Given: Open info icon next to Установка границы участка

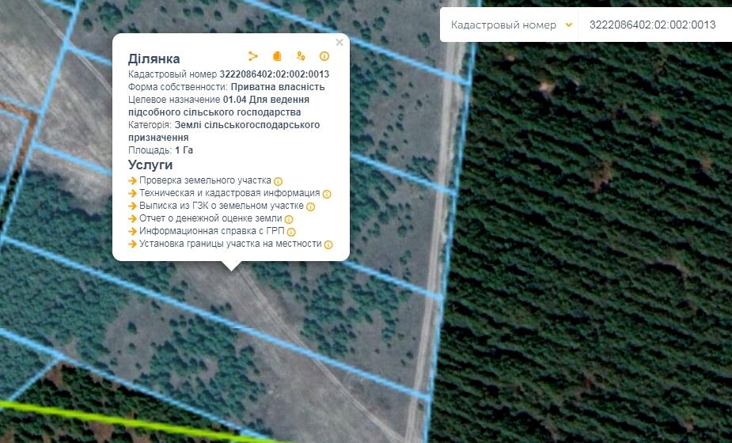Looking at the screenshot, I should coord(328,245).
